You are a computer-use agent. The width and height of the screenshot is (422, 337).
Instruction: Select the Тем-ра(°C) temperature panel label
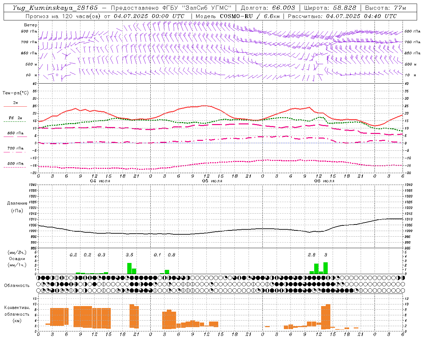click(x=15, y=93)
